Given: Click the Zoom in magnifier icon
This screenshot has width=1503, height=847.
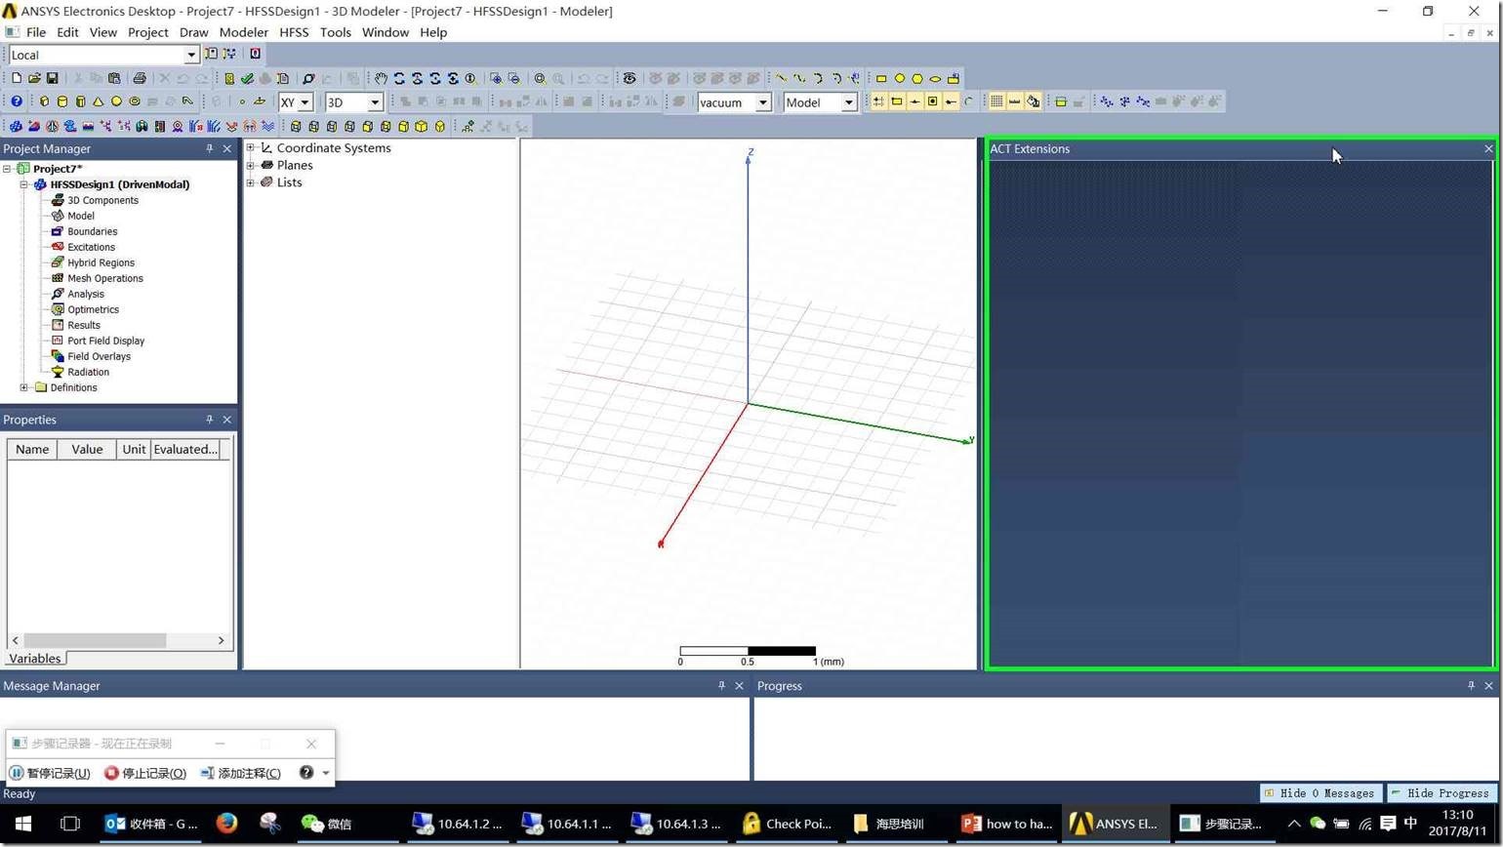Looking at the screenshot, I should tap(496, 78).
